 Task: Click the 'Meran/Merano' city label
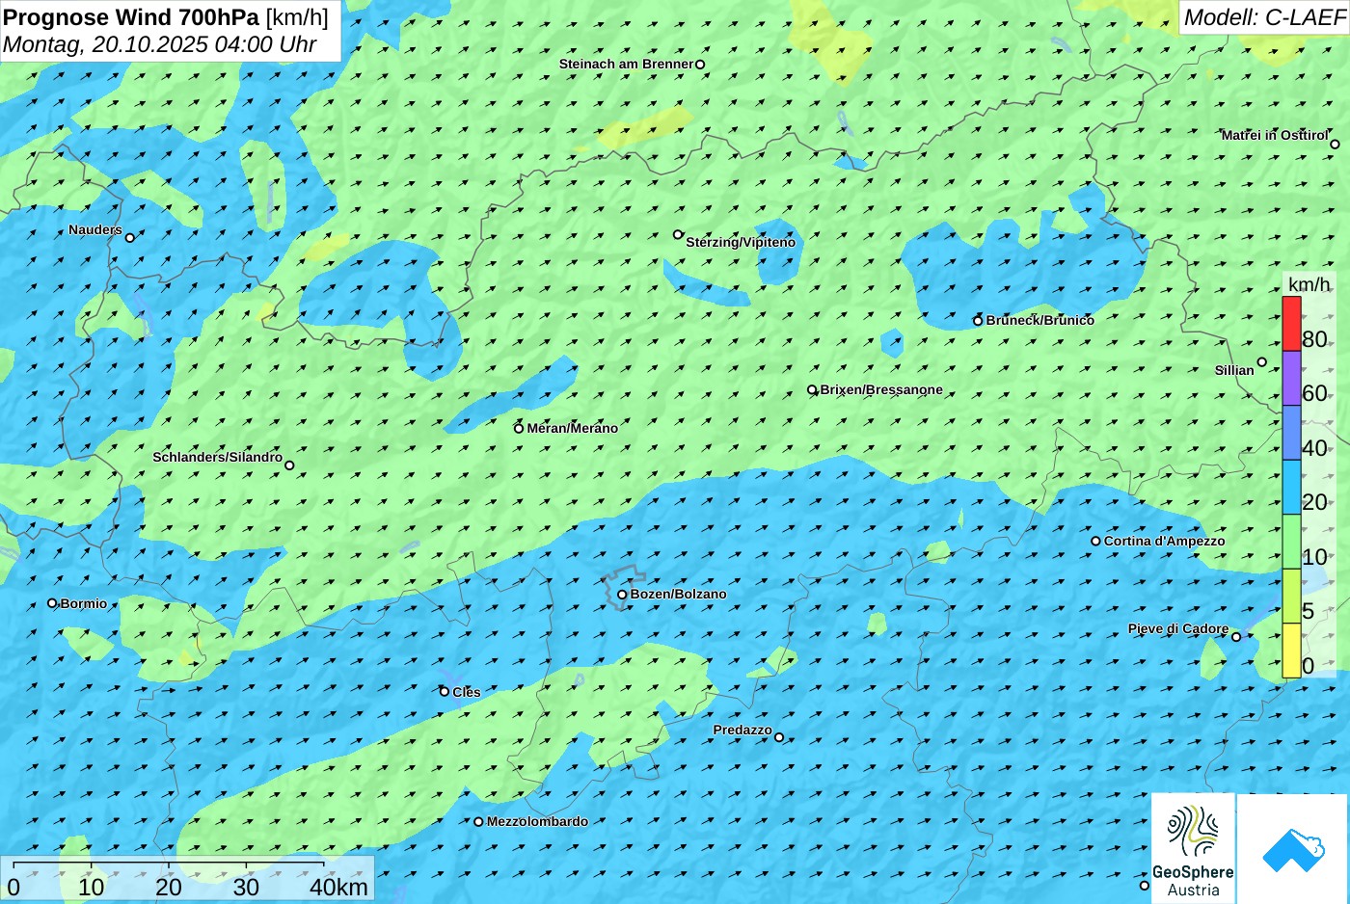(572, 428)
